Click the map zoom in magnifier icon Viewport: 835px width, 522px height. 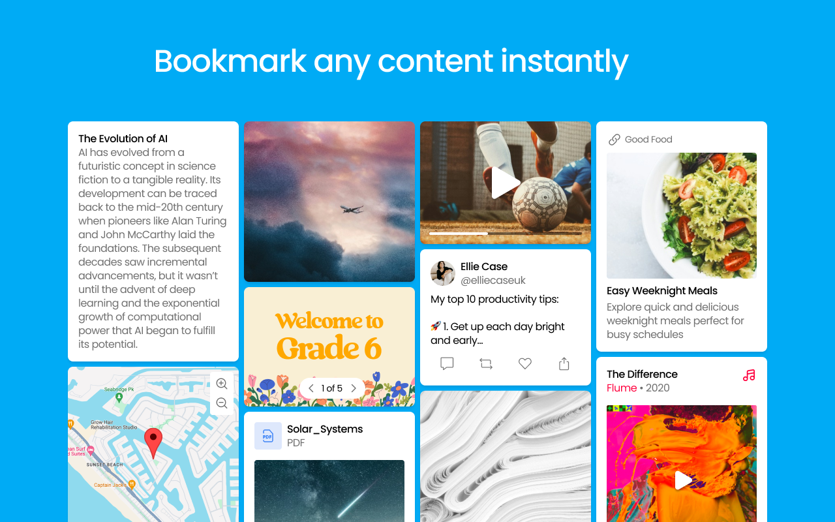[x=222, y=384]
